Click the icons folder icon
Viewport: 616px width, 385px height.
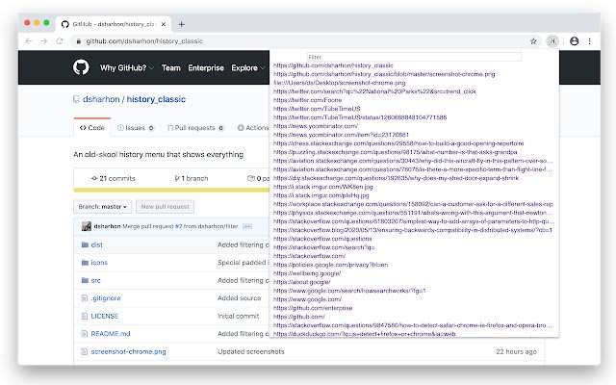pos(85,263)
